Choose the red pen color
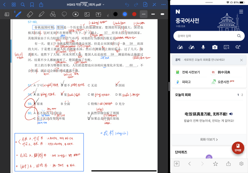This screenshot has width=248, height=173. coord(134,14)
